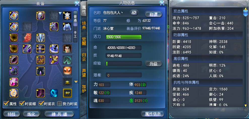Click the green 活力 1500/1500 bar
The image size is (249, 119).
pos(124,37)
